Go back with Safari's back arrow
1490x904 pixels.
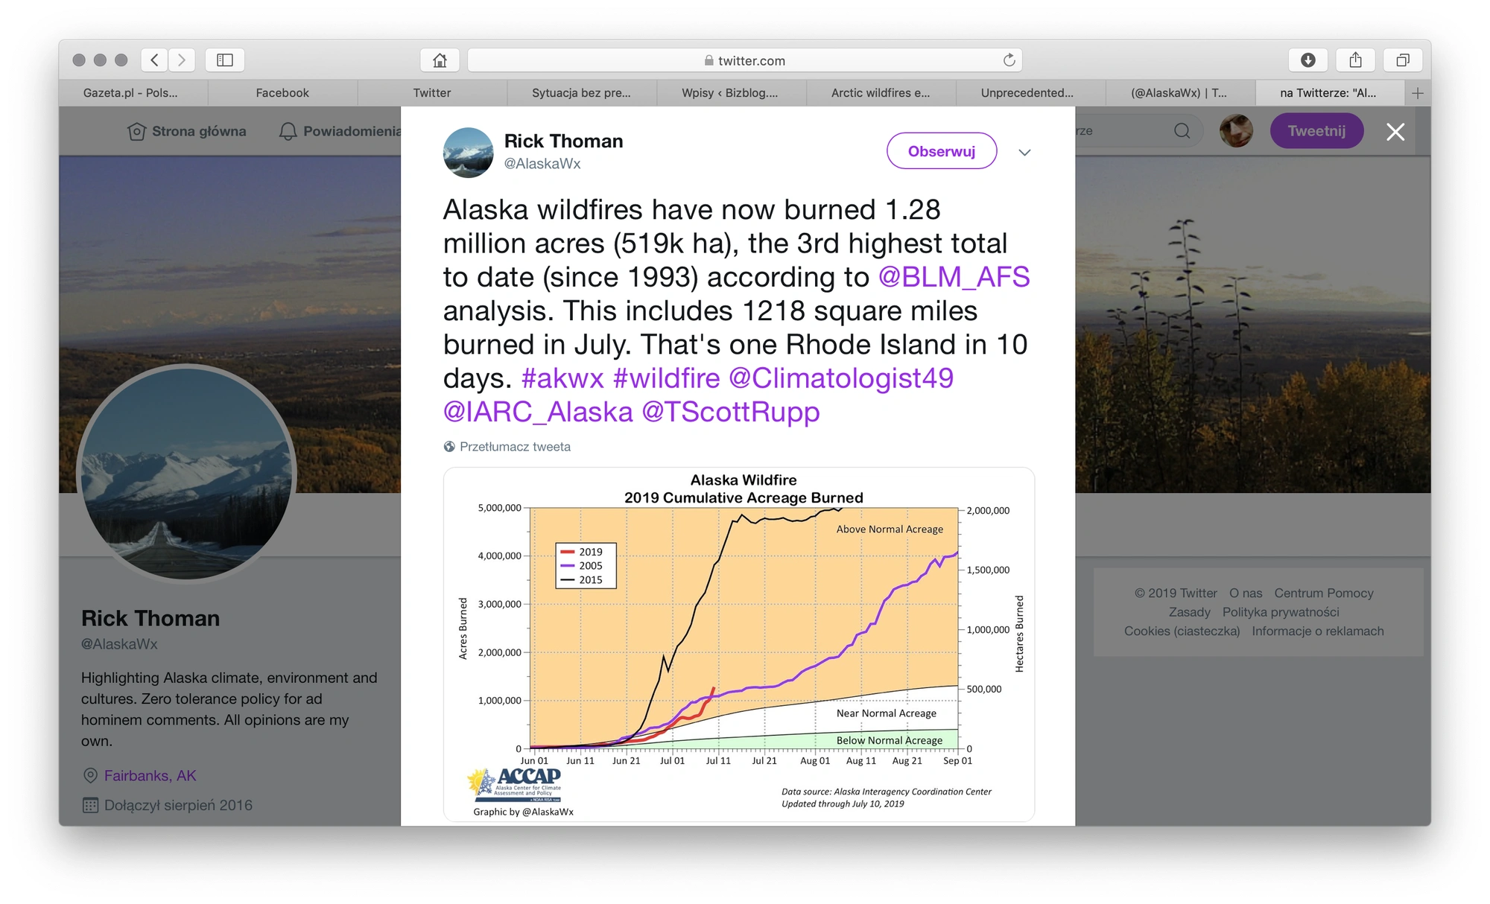tap(154, 60)
